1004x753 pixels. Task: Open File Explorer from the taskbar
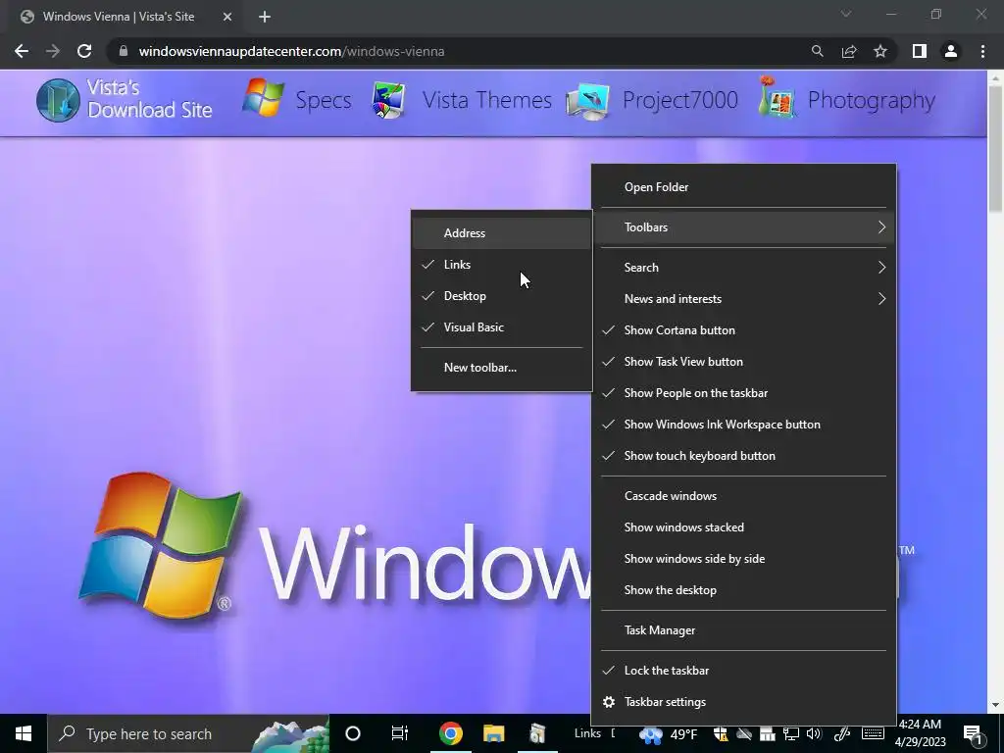(494, 733)
